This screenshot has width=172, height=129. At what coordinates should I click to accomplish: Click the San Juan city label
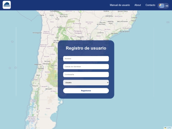pyautogui.click(x=47, y=61)
